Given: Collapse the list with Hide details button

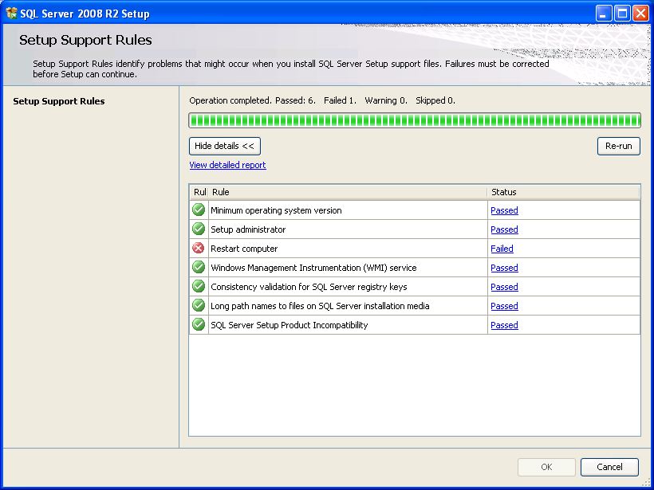Looking at the screenshot, I should click(x=225, y=147).
